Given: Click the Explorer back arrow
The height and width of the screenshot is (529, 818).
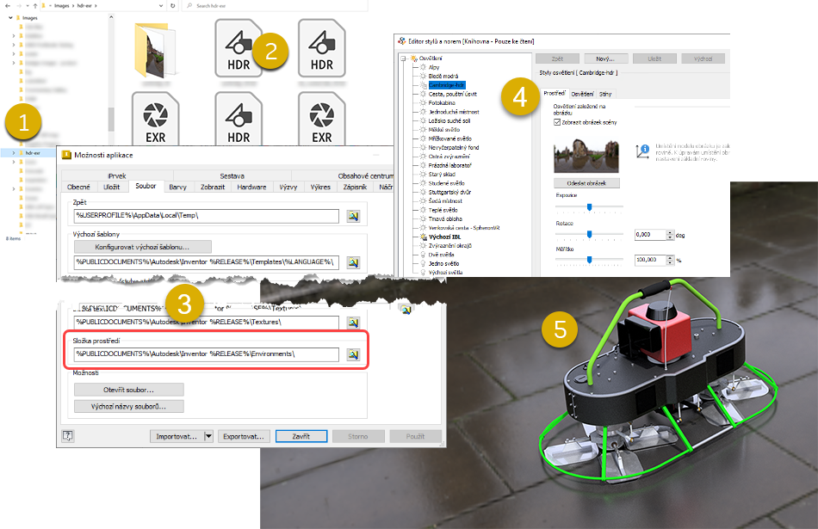Looking at the screenshot, I should (8, 6).
